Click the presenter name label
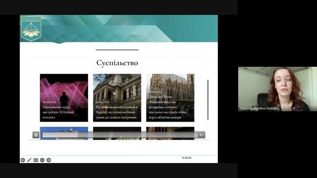 point(260,108)
